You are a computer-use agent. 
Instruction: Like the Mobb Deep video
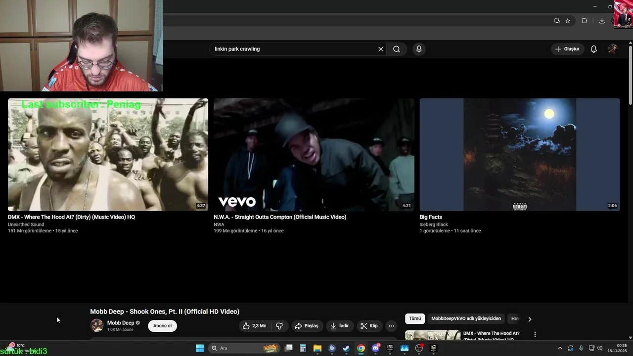[255, 326]
